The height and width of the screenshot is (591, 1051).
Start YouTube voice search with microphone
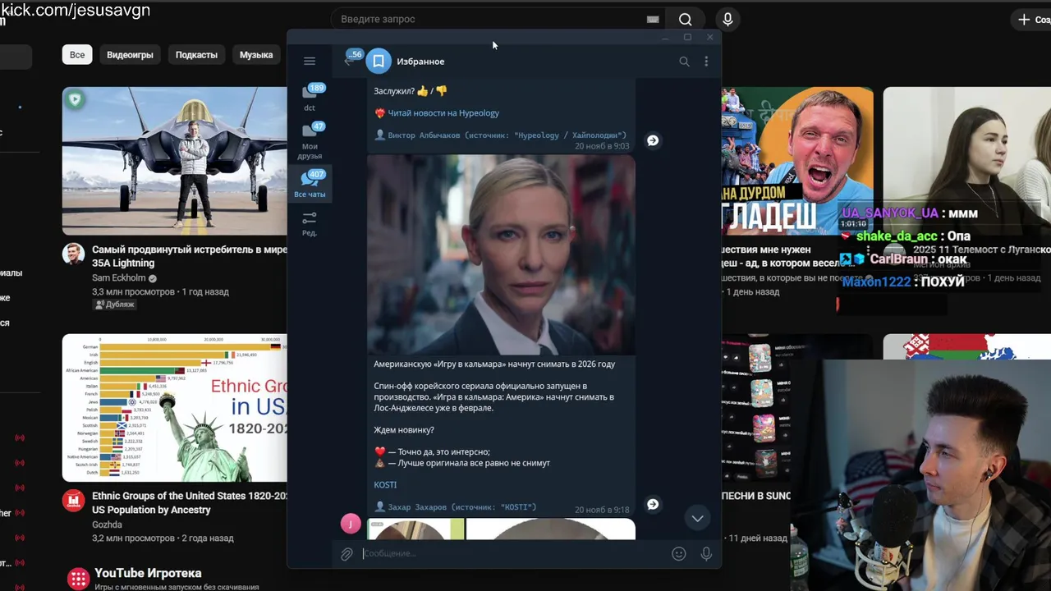pos(727,19)
